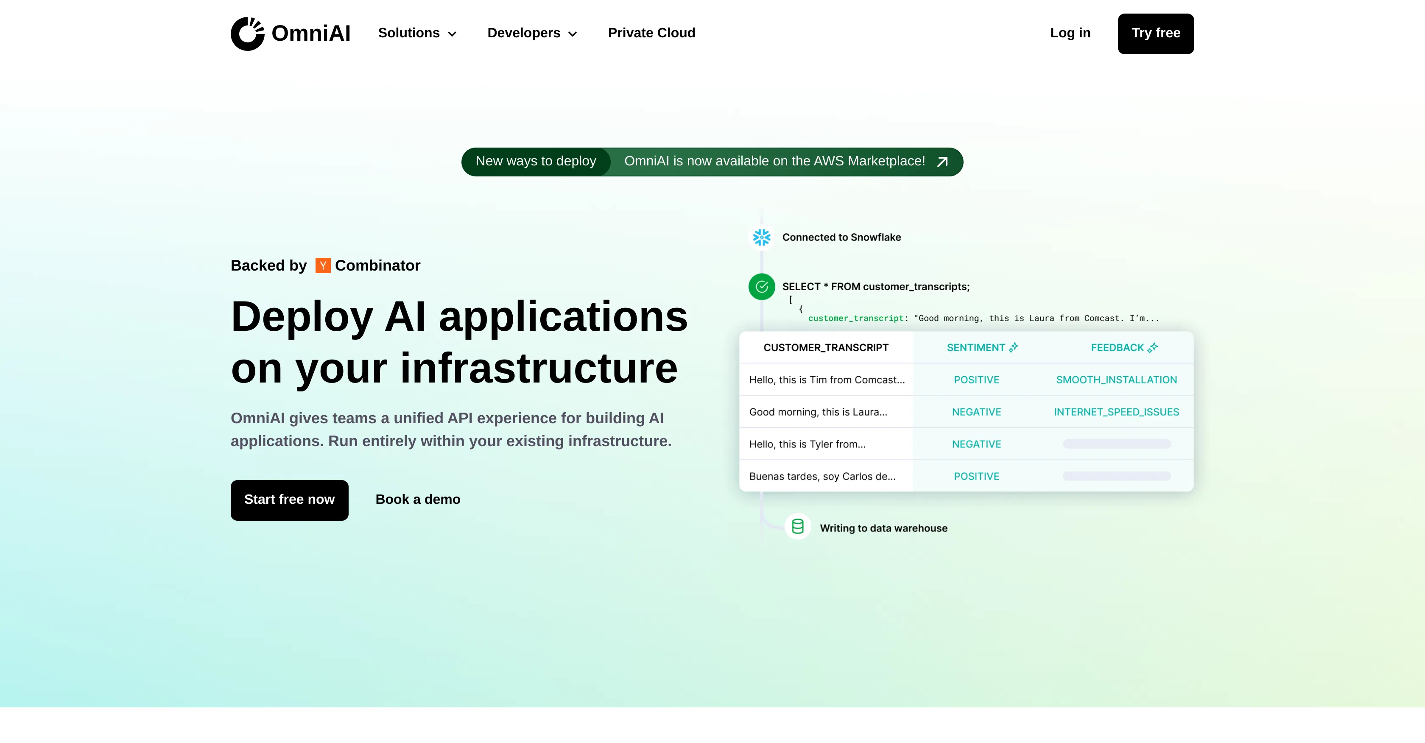Viewport: 1425px width, 743px height.
Task: Click Start free now
Action: click(289, 500)
